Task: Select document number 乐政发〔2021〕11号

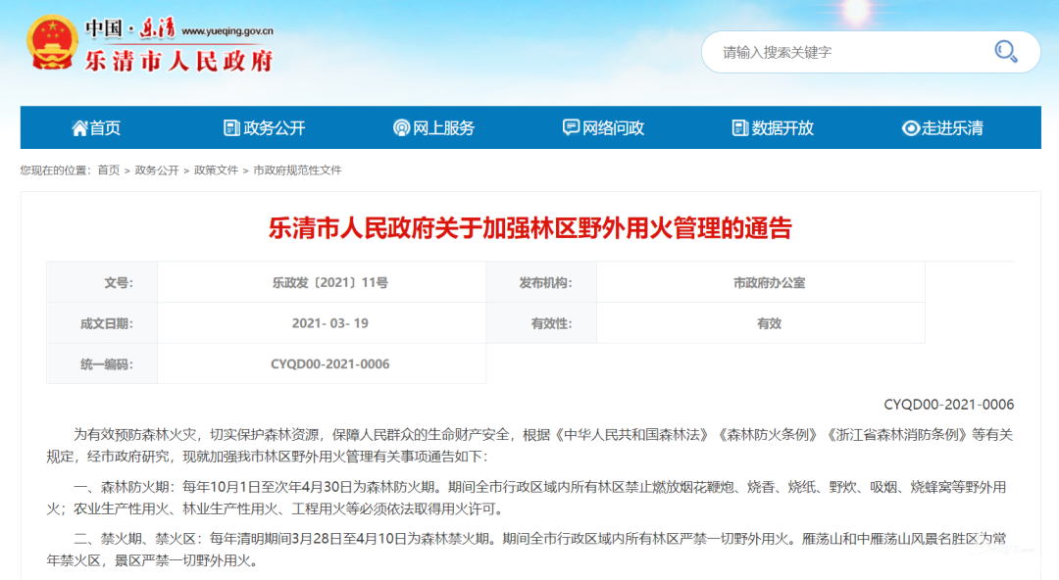Action: [x=330, y=283]
